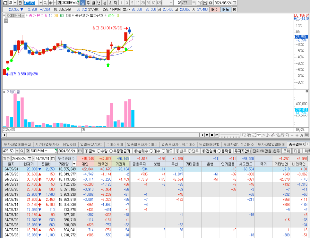Open calendar picker next to 2024/05/24 in chart toolbar
The height and width of the screenshot is (238, 310).
235,3
